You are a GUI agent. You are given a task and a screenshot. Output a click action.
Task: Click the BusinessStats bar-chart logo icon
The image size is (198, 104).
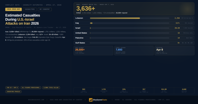point(91,100)
